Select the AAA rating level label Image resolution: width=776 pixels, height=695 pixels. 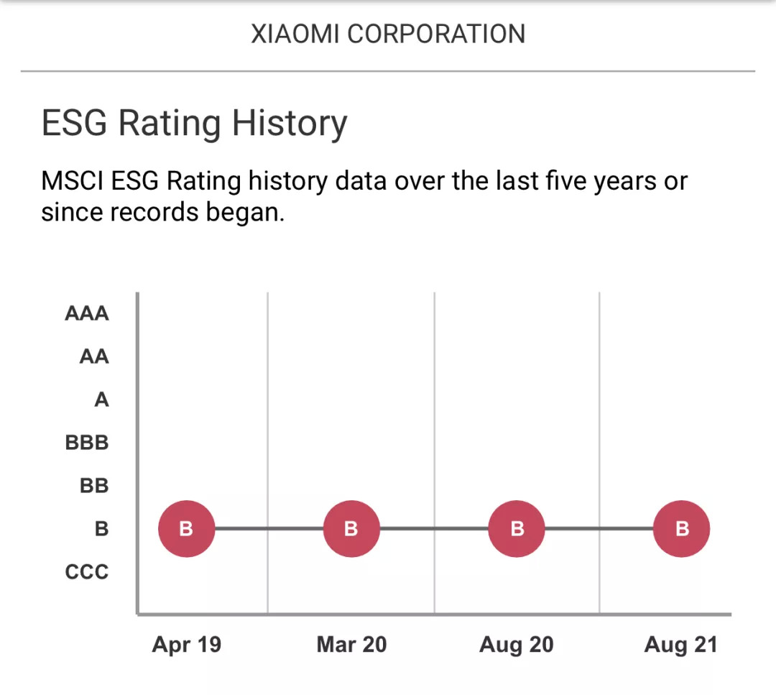point(87,314)
